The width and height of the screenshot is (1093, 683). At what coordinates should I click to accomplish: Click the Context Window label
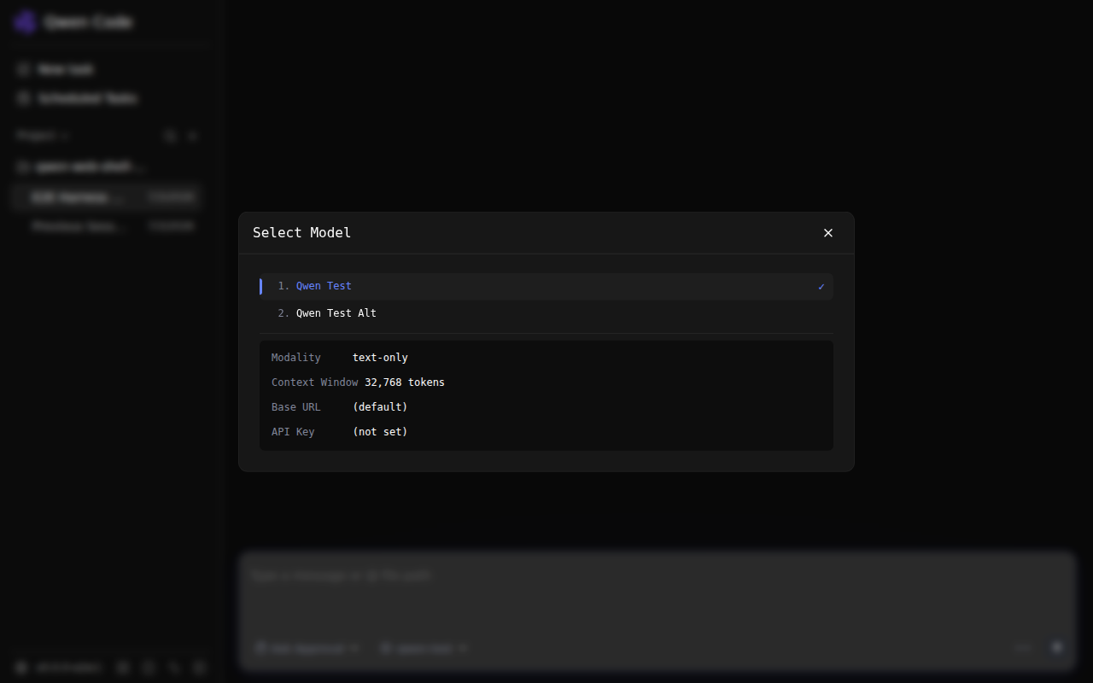(x=314, y=382)
